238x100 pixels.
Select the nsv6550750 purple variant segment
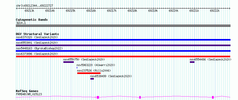pyautogui.click(x=69, y=62)
